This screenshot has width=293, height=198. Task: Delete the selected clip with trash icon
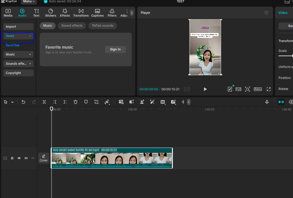pyautogui.click(x=76, y=102)
